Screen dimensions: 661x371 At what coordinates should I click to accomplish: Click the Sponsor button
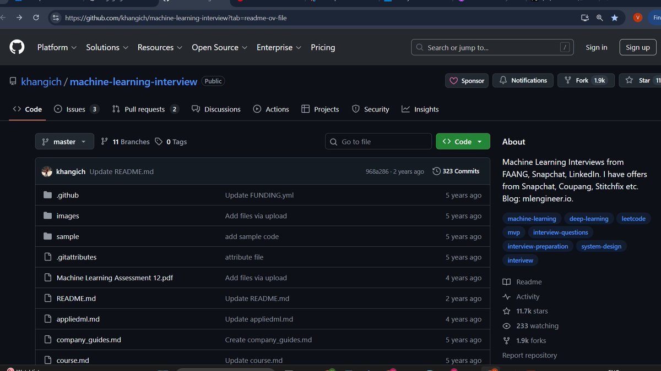point(467,80)
